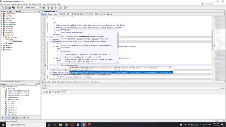The width and height of the screenshot is (226, 127).
Task: Switch to the History view tab
Action: tap(56, 14)
